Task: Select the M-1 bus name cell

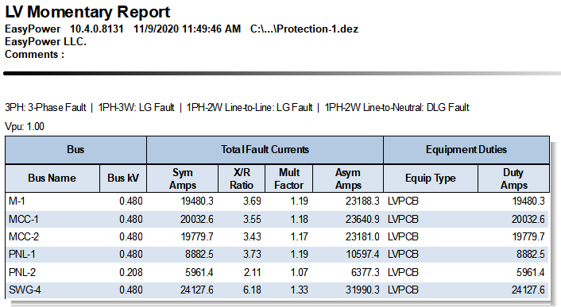Action: 17,201
